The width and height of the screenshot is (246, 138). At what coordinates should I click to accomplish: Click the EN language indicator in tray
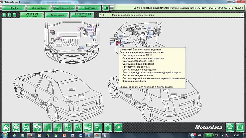199,135
